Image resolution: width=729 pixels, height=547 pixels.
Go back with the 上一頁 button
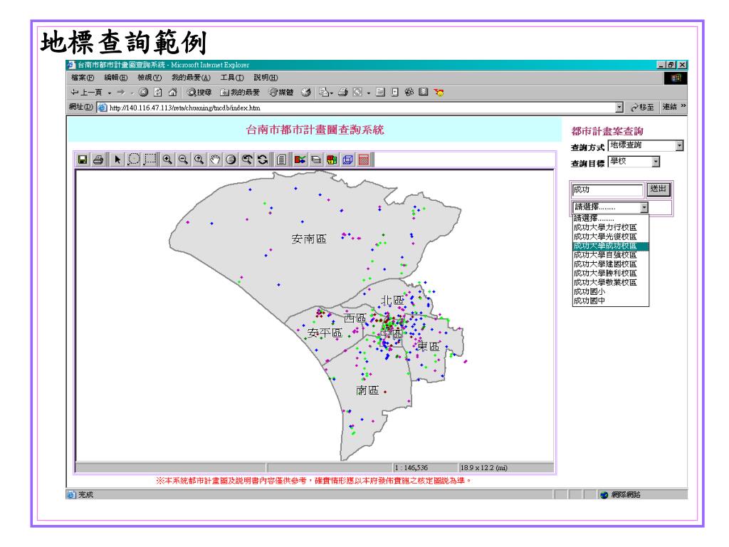[x=86, y=93]
